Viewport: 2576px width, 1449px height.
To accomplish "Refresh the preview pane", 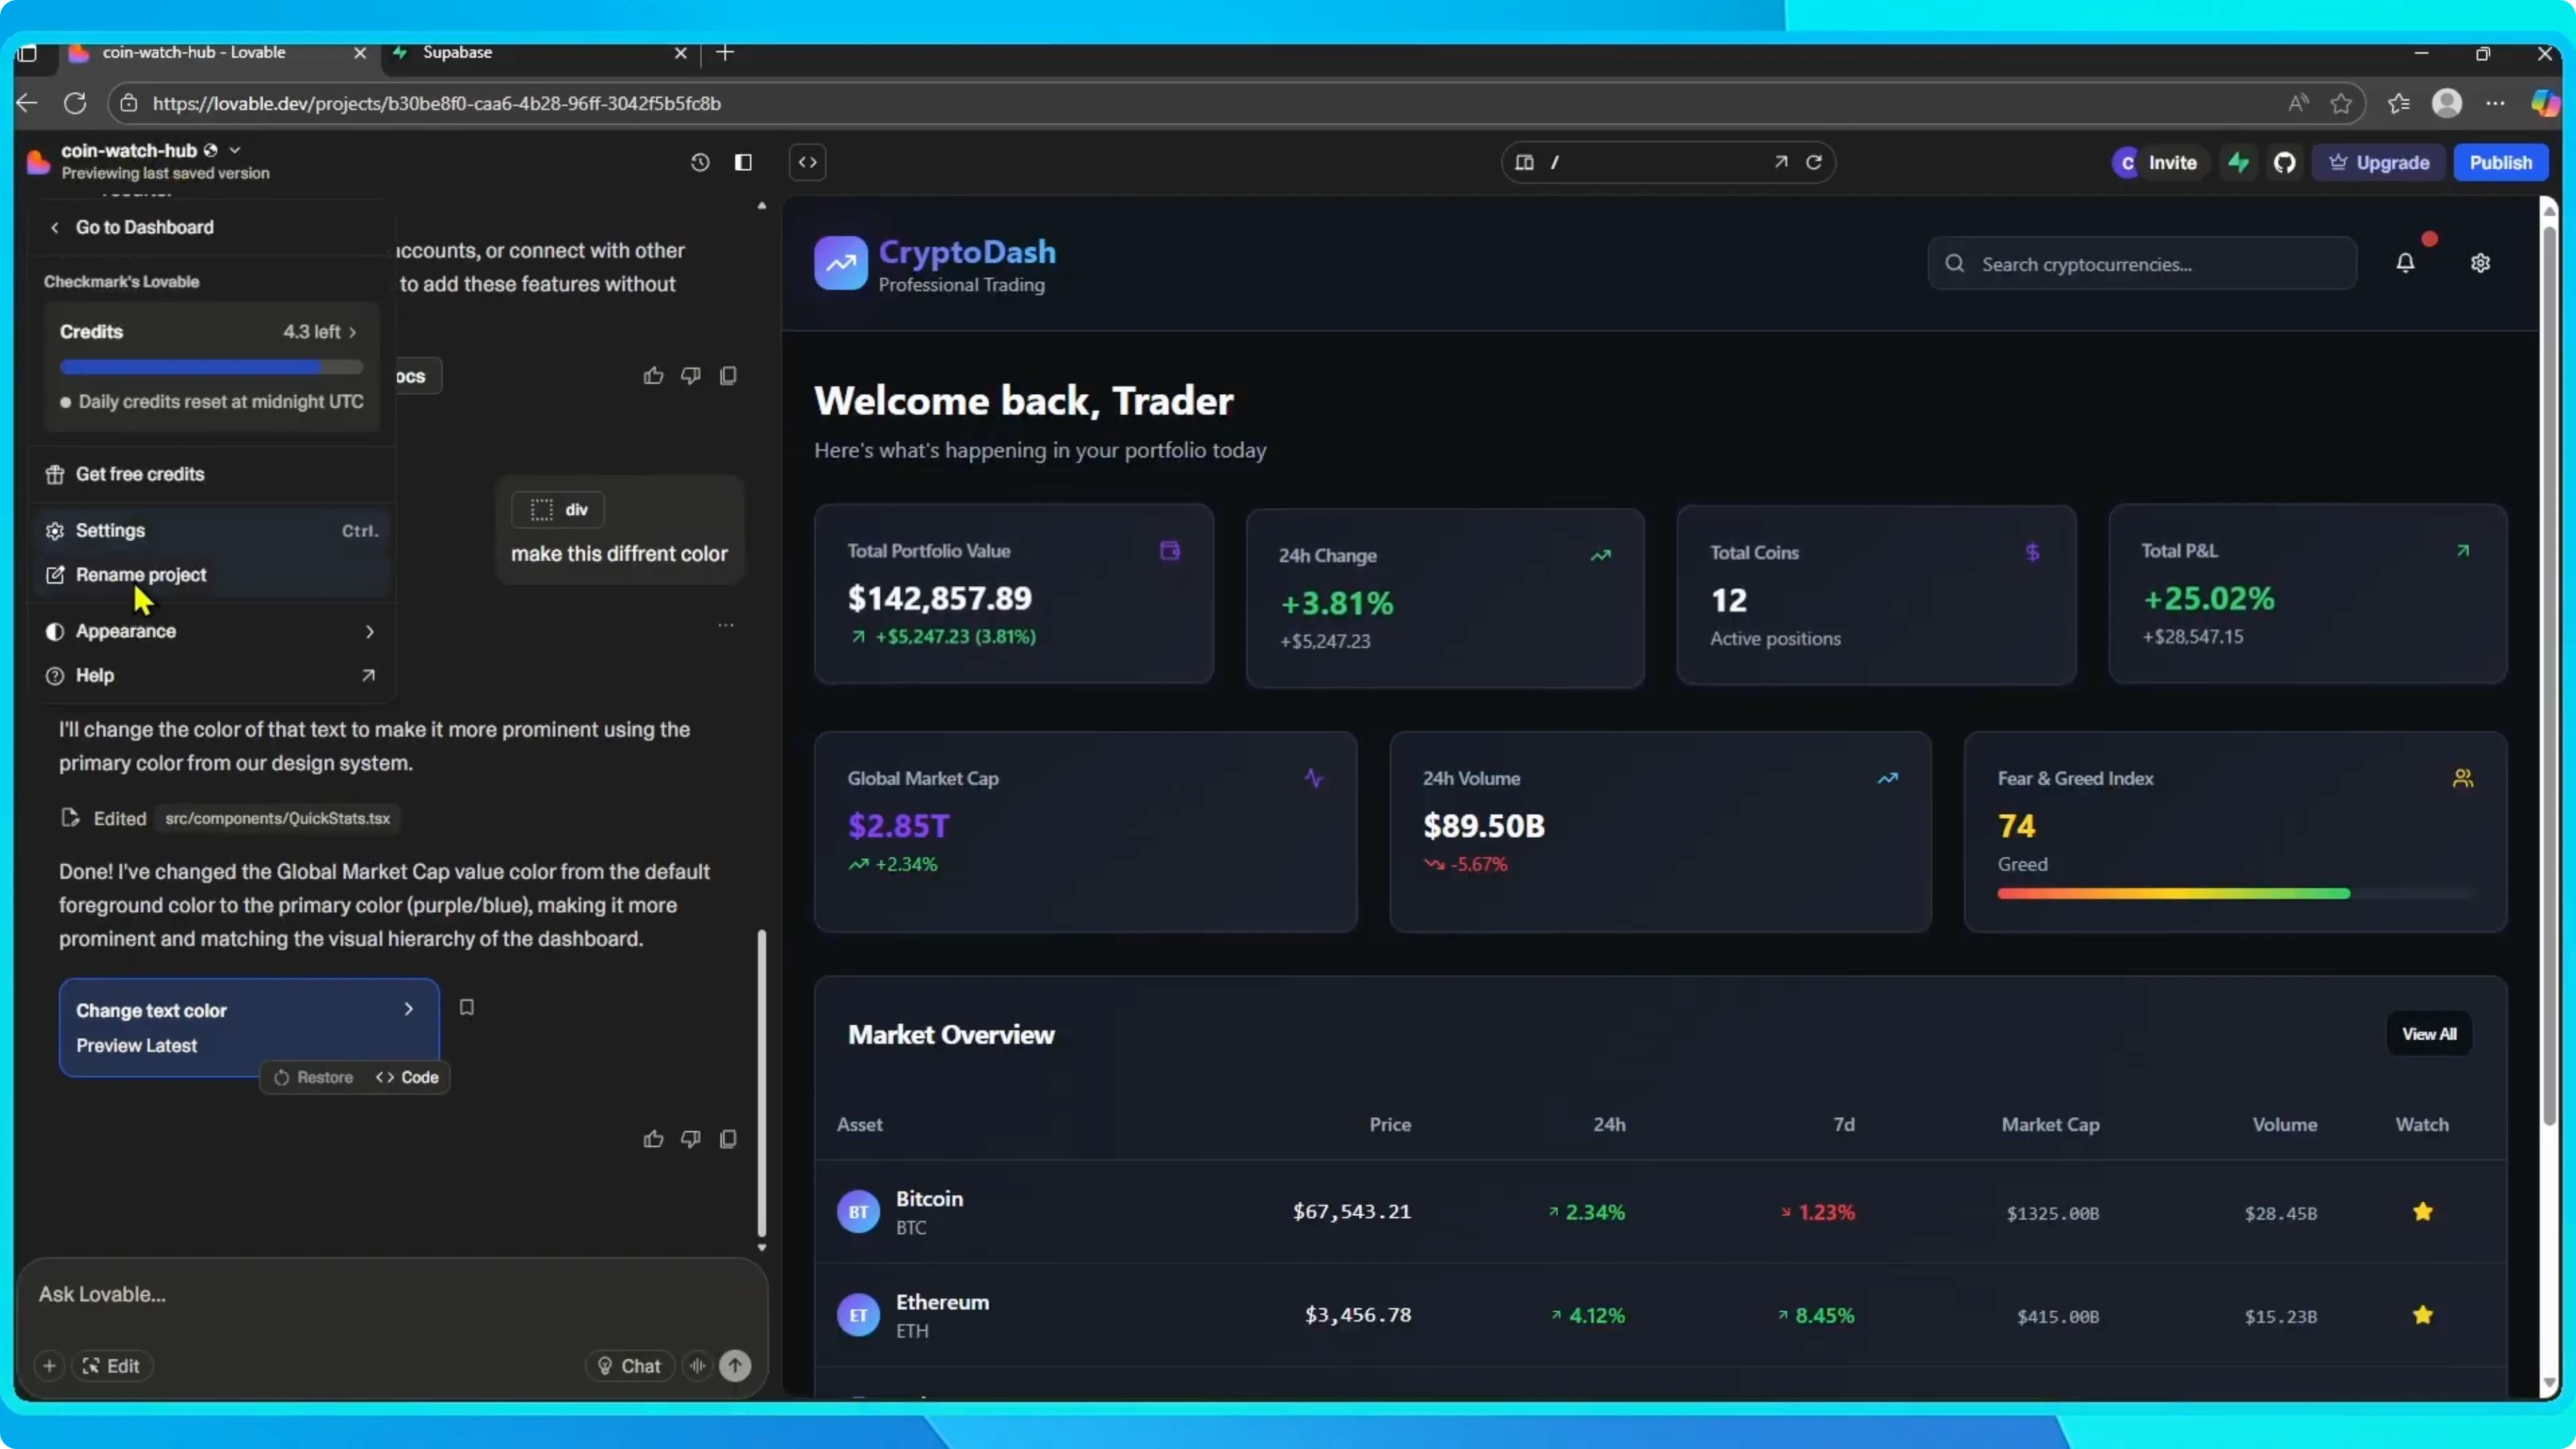I will [1814, 162].
